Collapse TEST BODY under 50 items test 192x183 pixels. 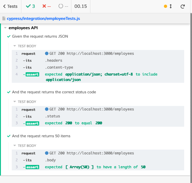pyautogui.click(x=14, y=145)
